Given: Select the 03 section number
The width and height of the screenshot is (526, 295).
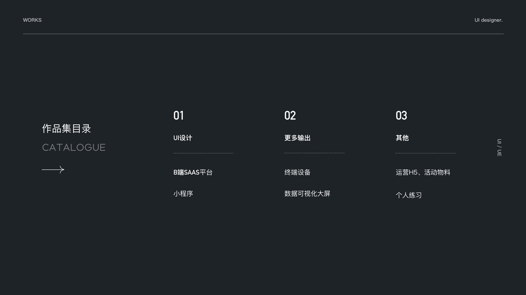Looking at the screenshot, I should click(x=401, y=116).
